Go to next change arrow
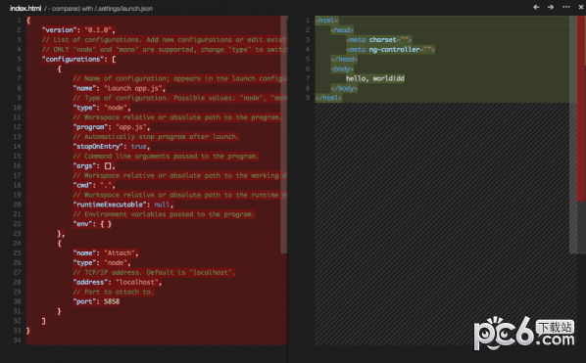The image size is (586, 363). point(551,7)
